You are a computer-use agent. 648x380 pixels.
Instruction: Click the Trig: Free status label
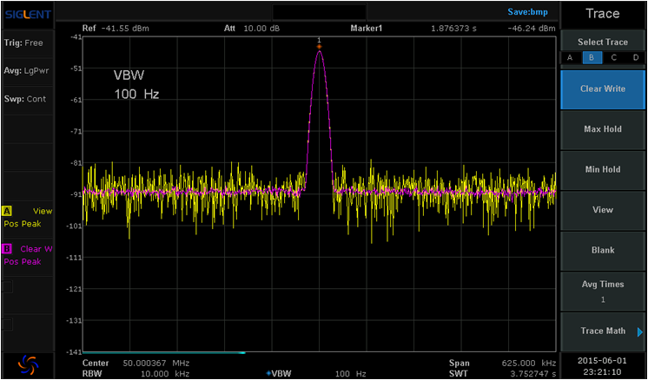[23, 43]
